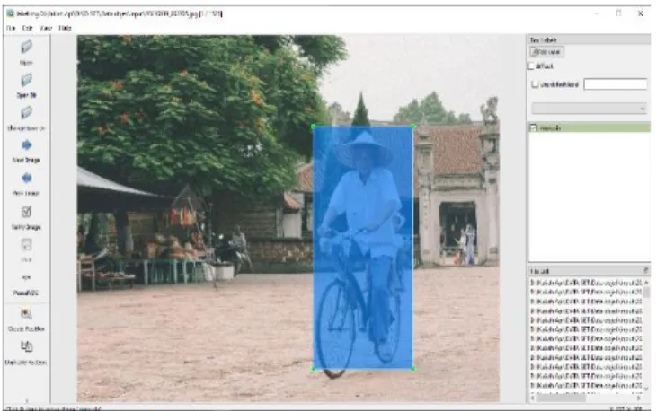Select the bottom-right vertex of the blue box
Screen dimensions: 656x411
[x=413, y=369]
